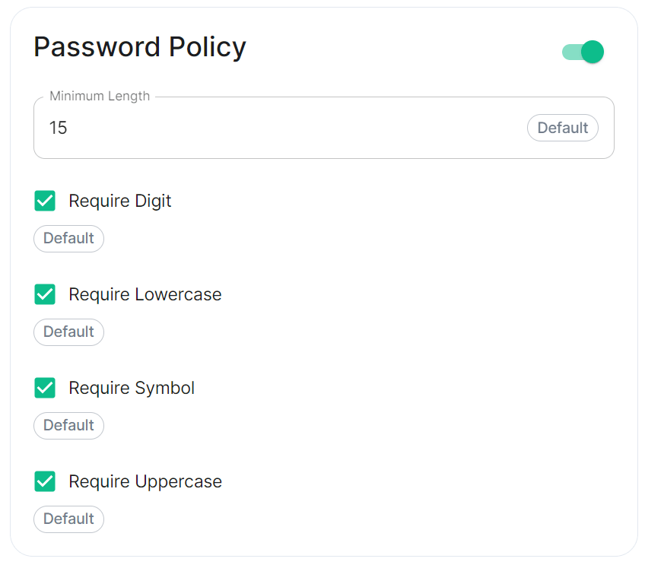645x565 pixels.
Task: Untick the Require Uppercase checkbox
Action: coord(45,481)
